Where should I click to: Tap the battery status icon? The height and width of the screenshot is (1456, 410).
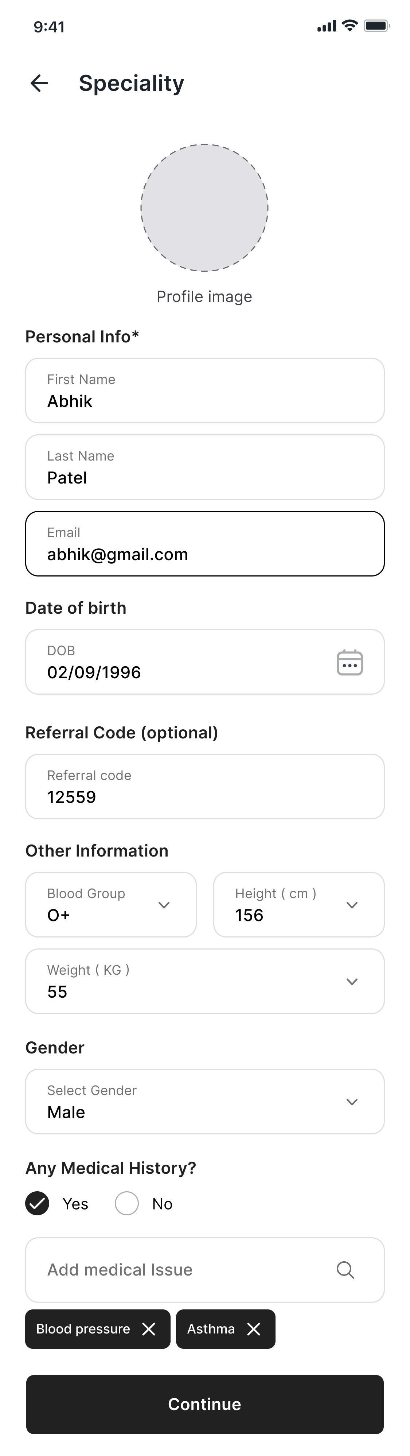pos(376,26)
